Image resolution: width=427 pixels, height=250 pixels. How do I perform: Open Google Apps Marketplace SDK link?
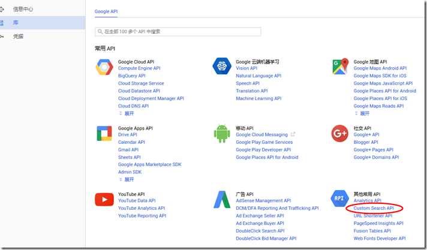coord(150,164)
